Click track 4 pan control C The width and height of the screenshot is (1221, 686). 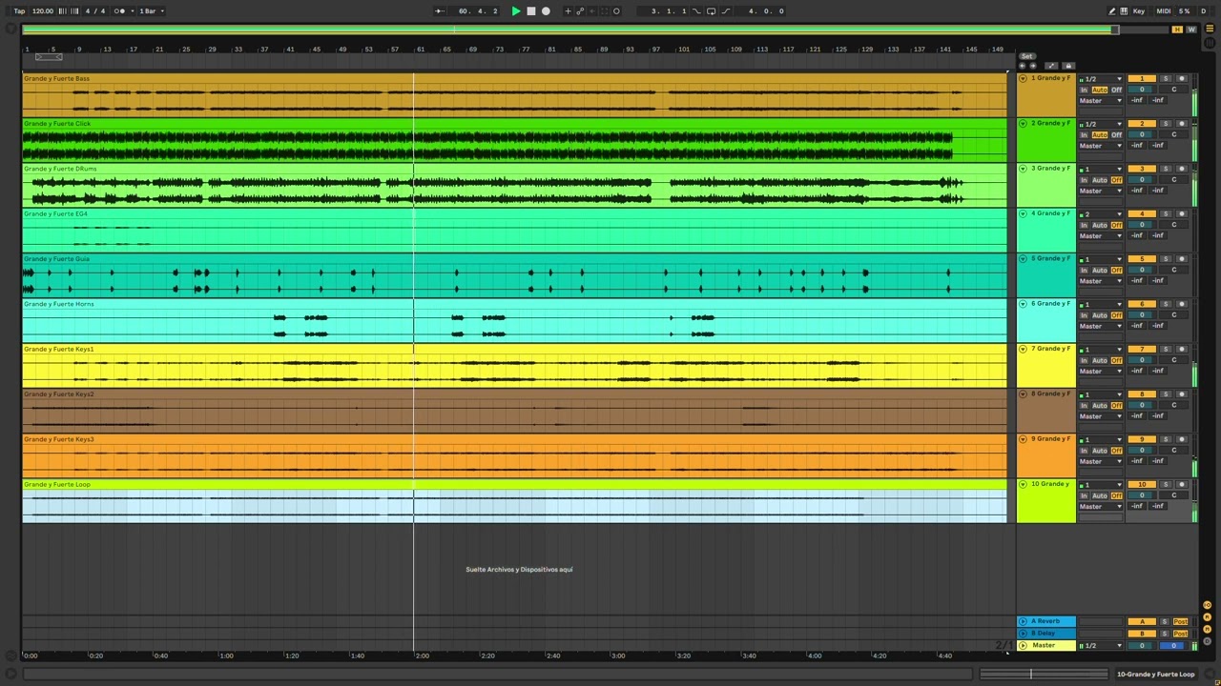click(1174, 225)
